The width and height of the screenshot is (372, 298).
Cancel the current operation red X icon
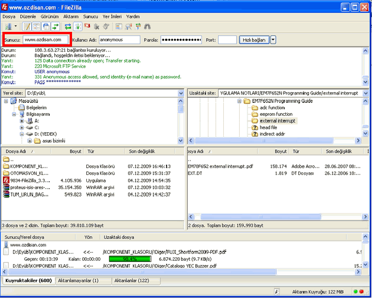point(87,26)
